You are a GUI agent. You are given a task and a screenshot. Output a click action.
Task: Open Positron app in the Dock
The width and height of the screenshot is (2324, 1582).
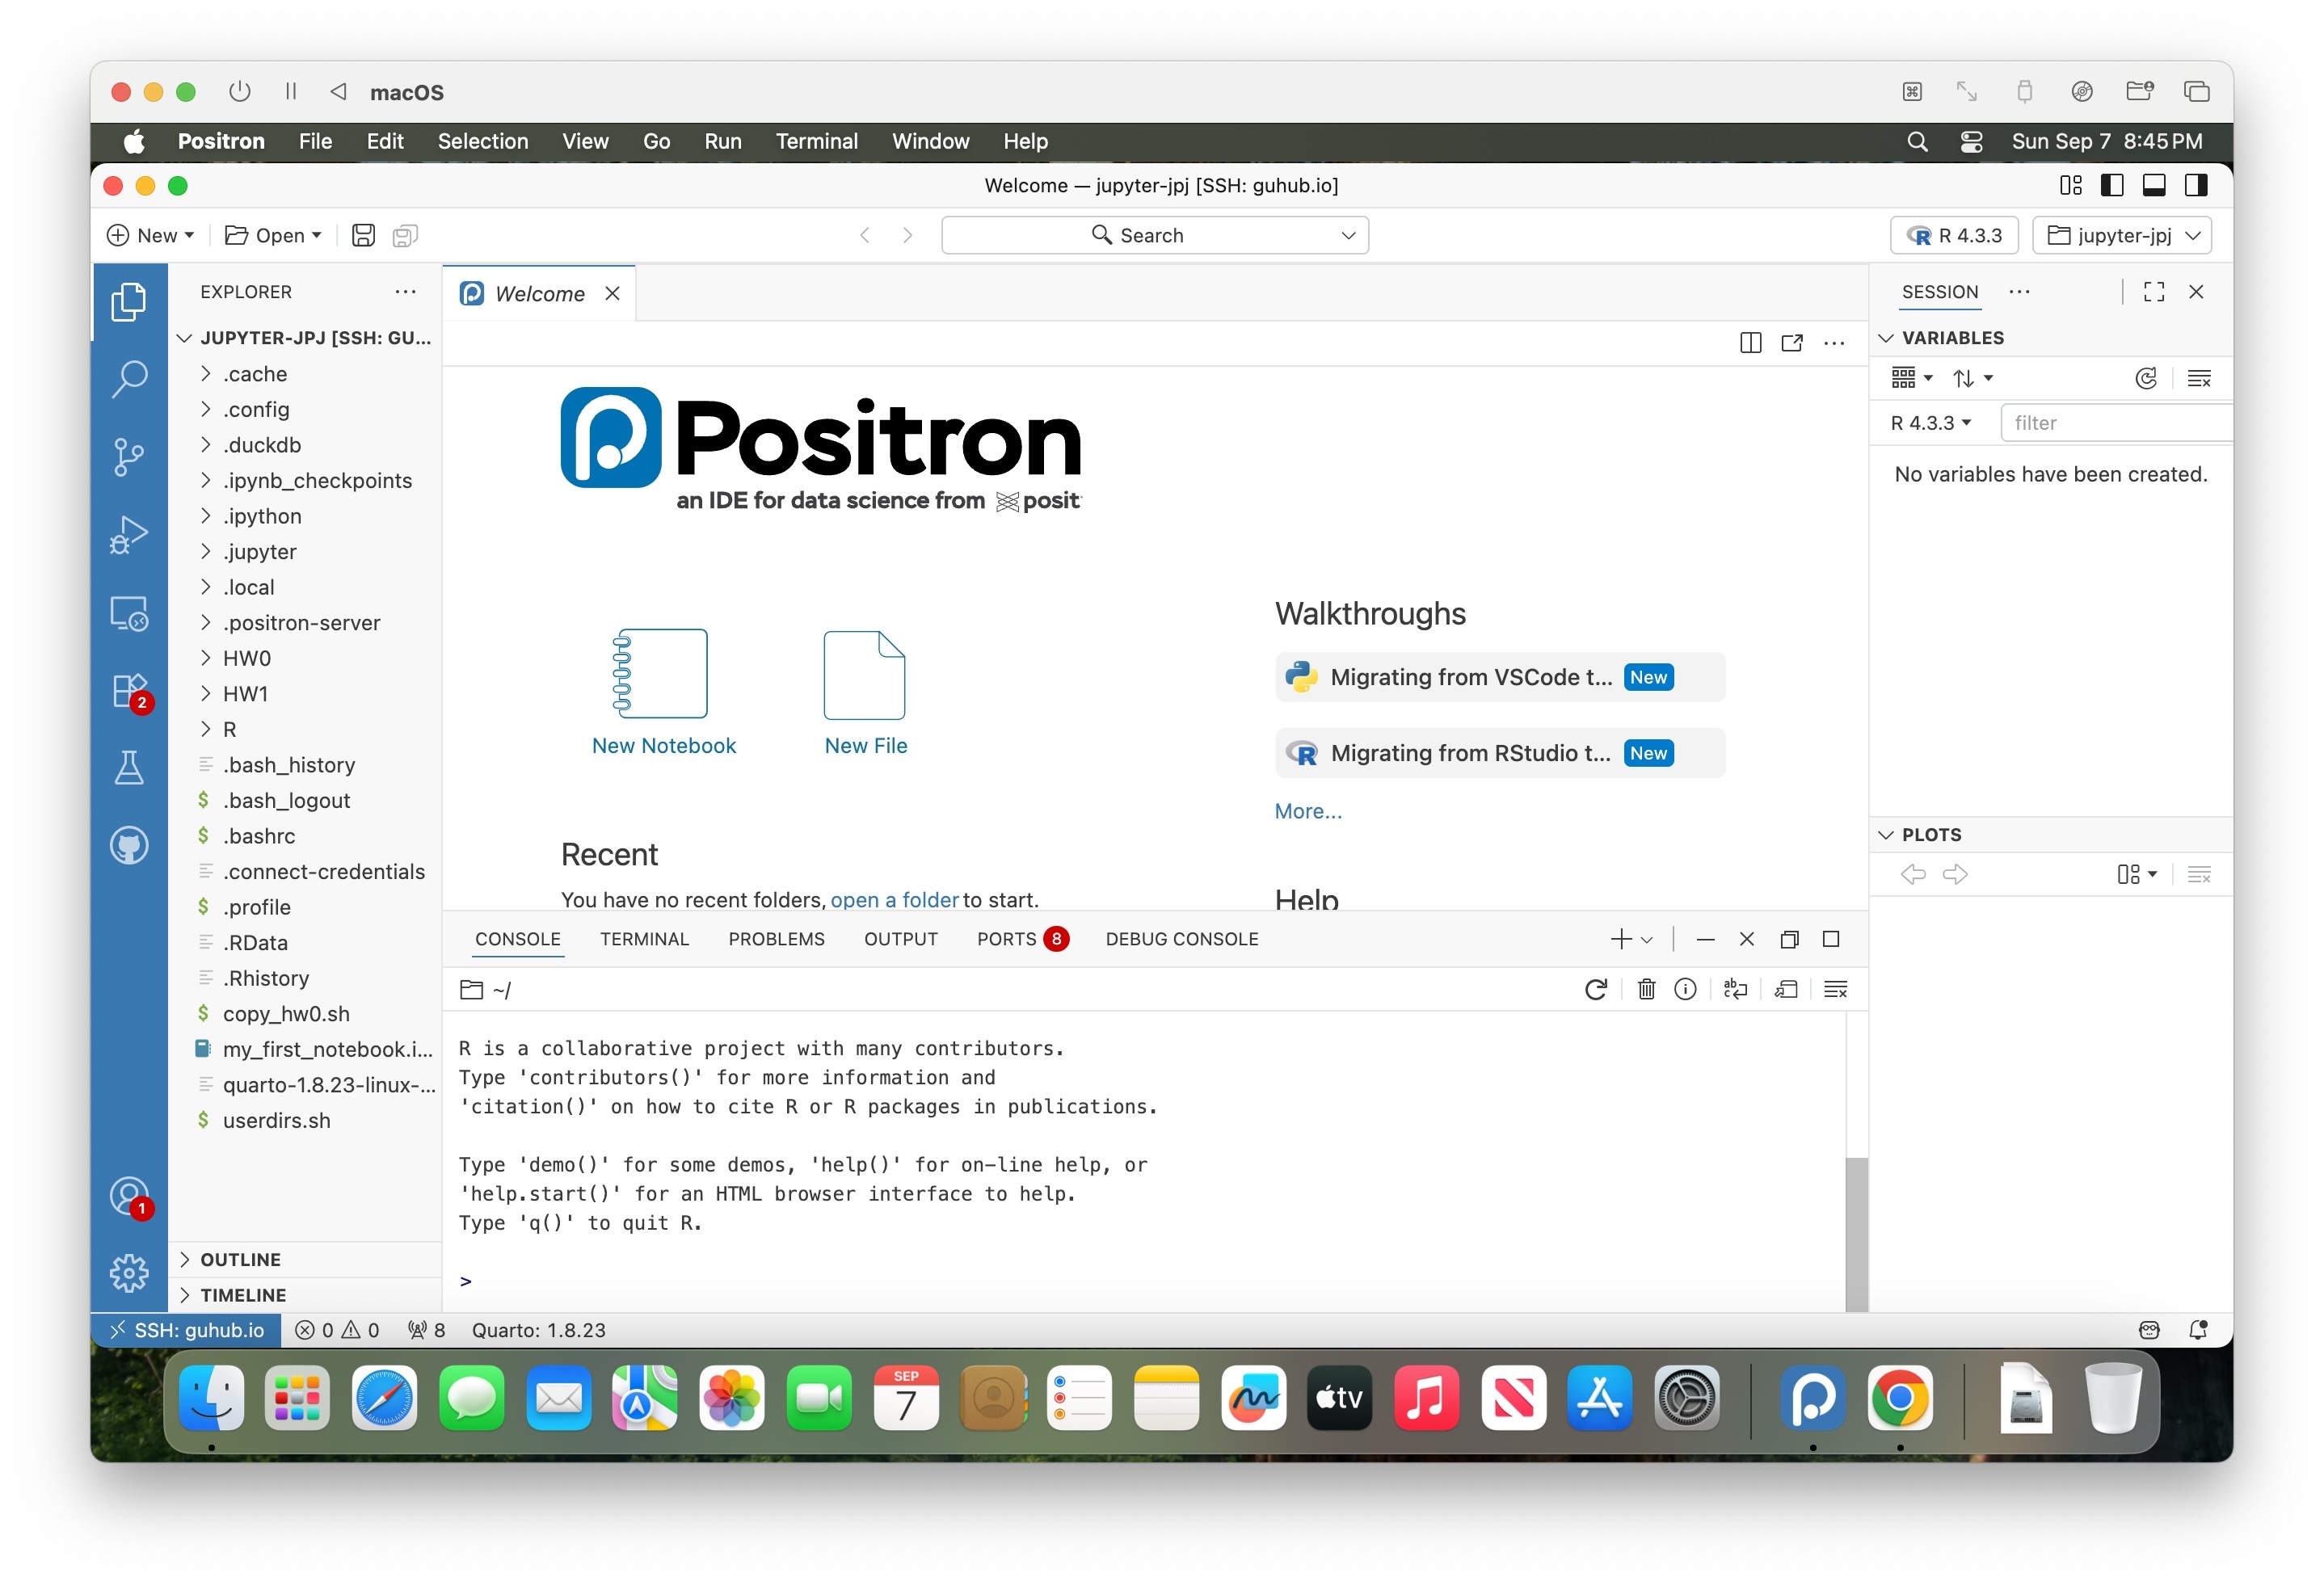click(1812, 1397)
